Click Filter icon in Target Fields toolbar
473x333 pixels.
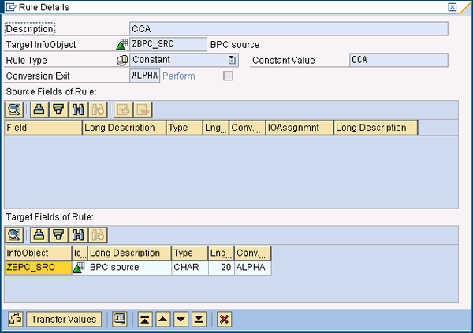[58, 235]
